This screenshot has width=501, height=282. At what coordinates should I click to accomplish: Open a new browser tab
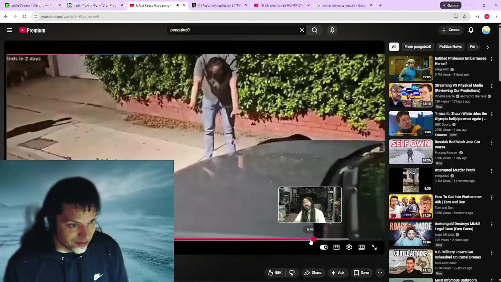click(380, 5)
